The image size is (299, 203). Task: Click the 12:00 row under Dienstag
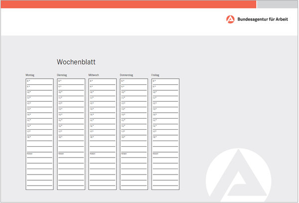point(71,104)
